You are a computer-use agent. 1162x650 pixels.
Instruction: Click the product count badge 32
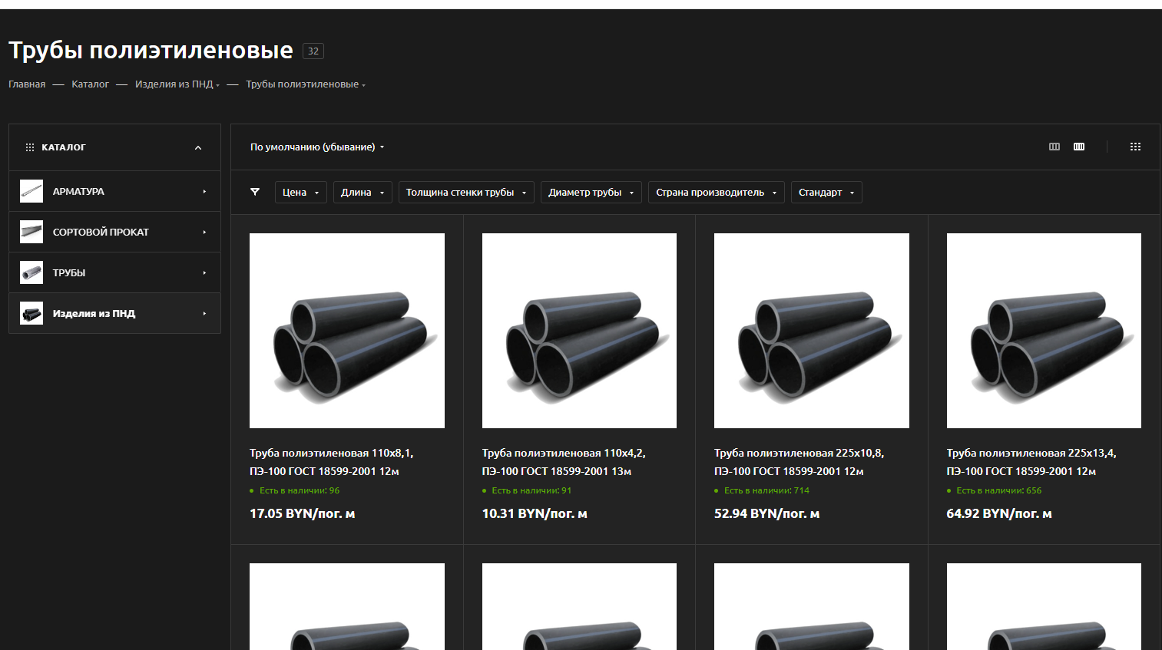point(313,51)
